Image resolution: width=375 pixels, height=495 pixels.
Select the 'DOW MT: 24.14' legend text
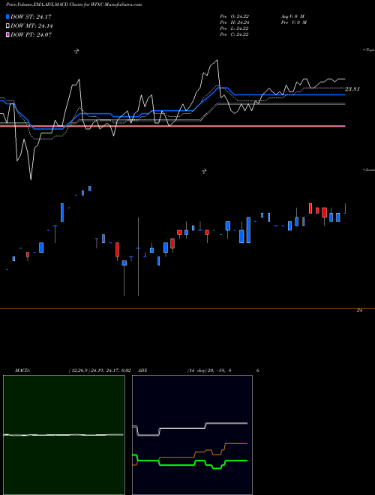point(31,26)
